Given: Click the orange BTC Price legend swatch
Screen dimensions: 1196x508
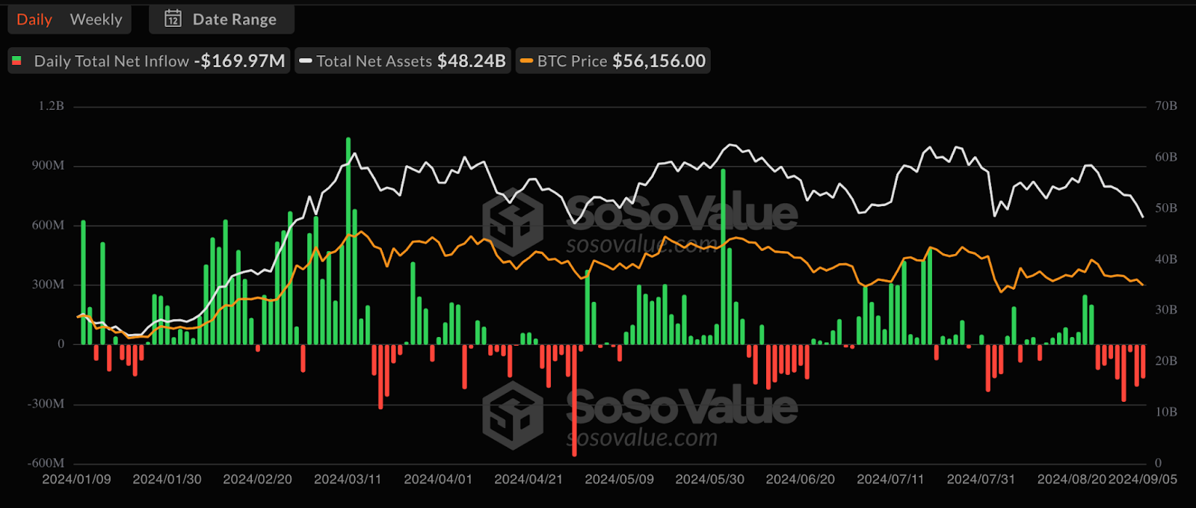Looking at the screenshot, I should pos(527,61).
